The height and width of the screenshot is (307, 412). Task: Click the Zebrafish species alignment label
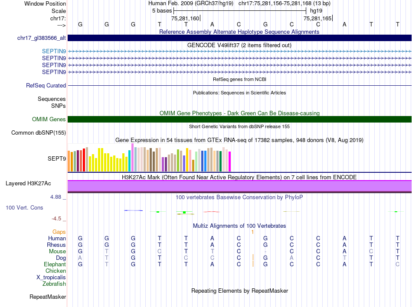(54, 284)
